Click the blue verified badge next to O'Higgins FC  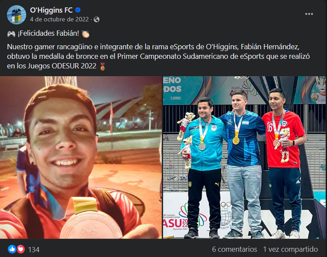tap(78, 10)
